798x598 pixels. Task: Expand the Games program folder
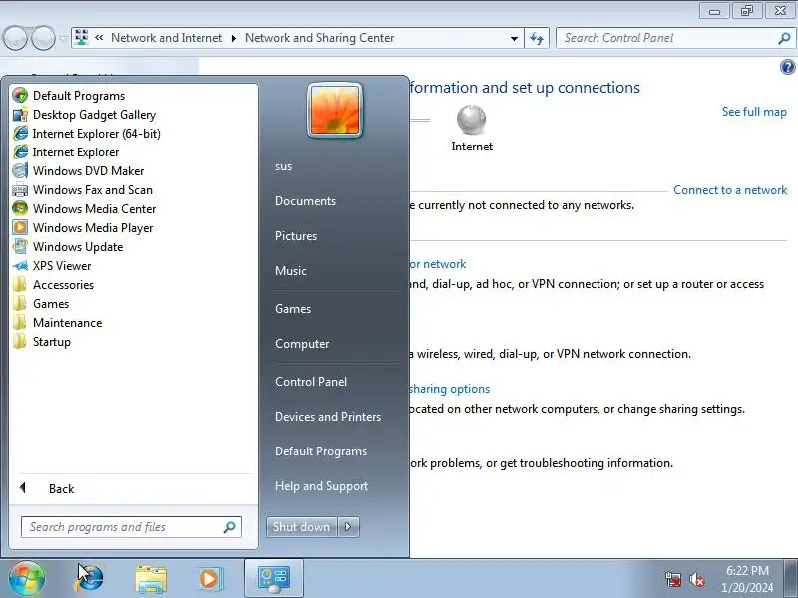[41, 304]
